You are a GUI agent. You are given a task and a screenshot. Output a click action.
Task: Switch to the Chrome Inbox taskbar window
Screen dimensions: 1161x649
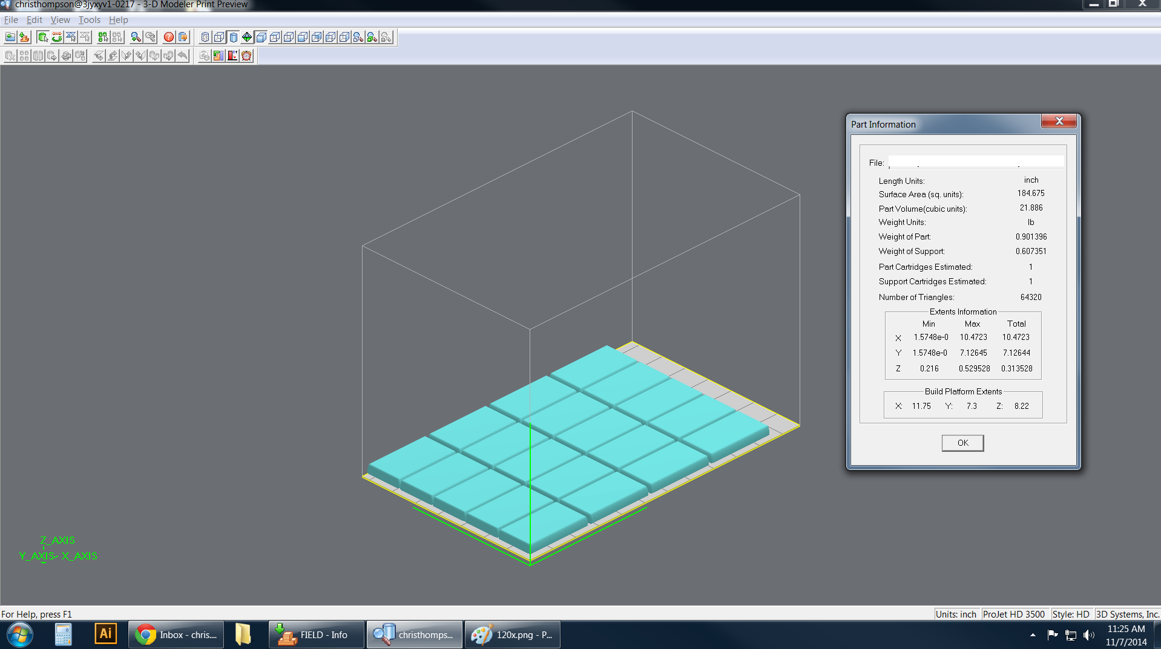pos(176,634)
